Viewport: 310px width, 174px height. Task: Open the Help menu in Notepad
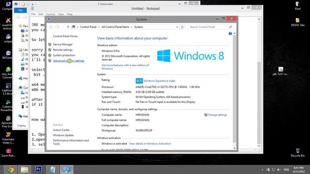[x=70, y=14]
